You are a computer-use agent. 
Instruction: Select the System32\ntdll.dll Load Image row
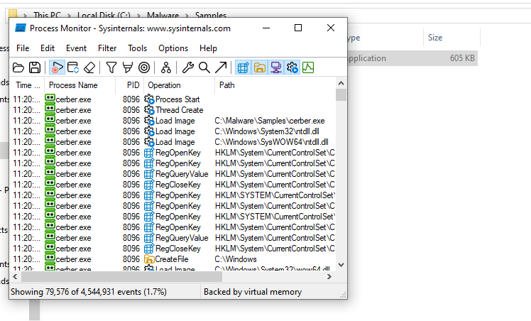[173, 131]
